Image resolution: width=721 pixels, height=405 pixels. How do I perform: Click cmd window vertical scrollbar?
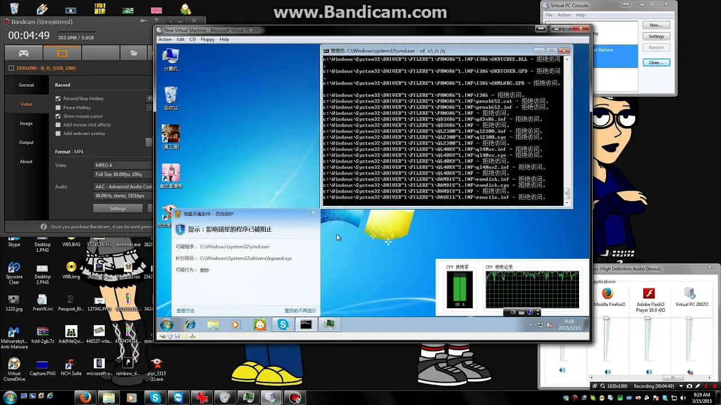click(567, 130)
